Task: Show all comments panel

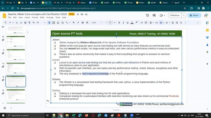Action: [154, 15]
